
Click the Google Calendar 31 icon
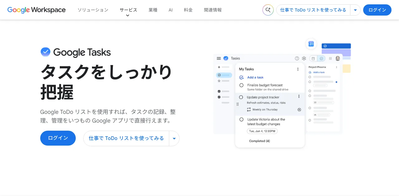311,44
